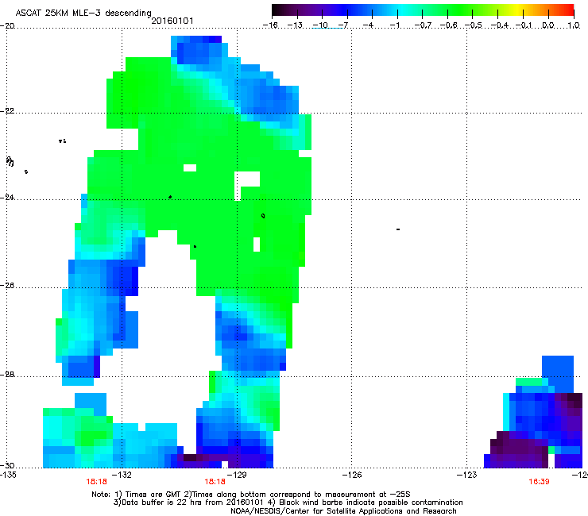Click the '-28' latitude axis label

pyautogui.click(x=7, y=375)
